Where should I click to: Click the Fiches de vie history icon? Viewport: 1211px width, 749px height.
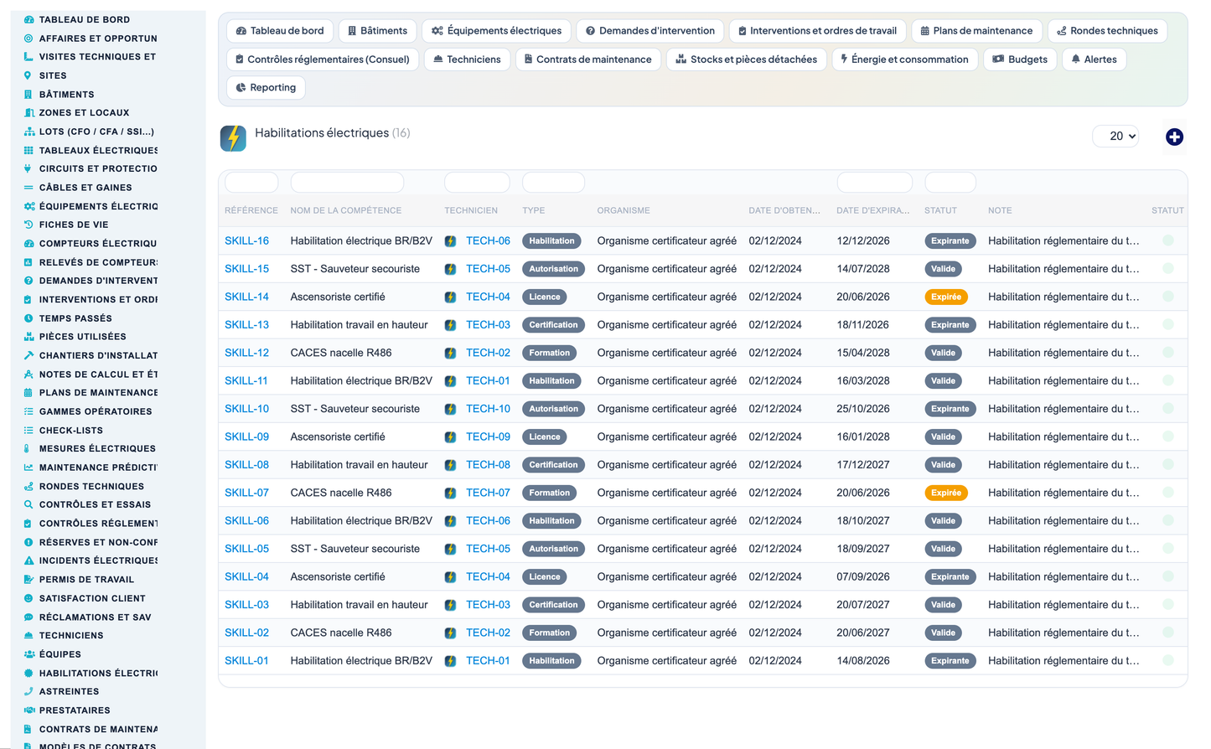point(28,225)
